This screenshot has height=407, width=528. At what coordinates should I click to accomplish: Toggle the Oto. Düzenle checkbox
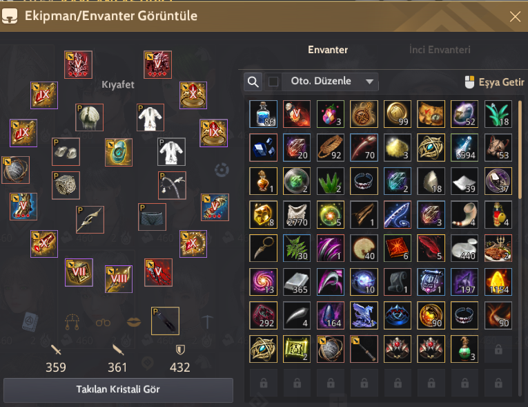[273, 82]
